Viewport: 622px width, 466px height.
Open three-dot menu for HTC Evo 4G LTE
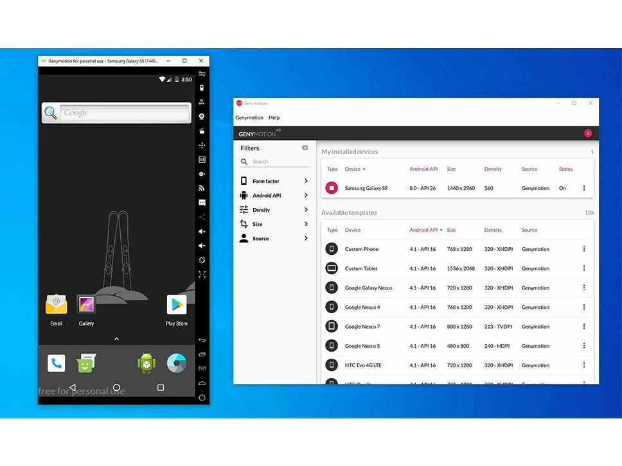(584, 365)
